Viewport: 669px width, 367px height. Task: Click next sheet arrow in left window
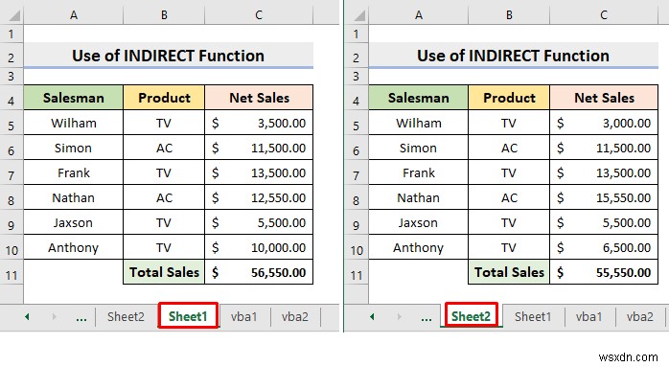tap(55, 316)
